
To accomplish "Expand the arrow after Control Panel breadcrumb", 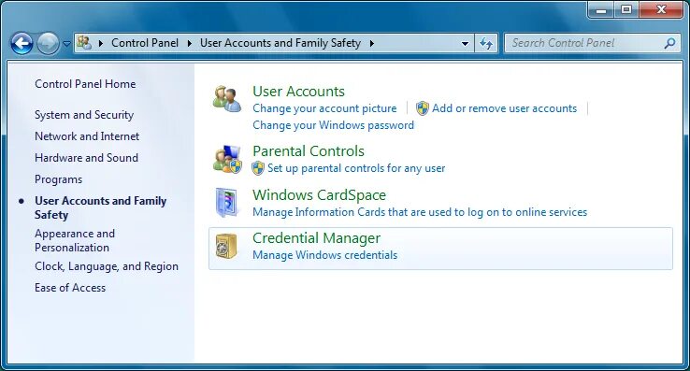I will point(189,43).
